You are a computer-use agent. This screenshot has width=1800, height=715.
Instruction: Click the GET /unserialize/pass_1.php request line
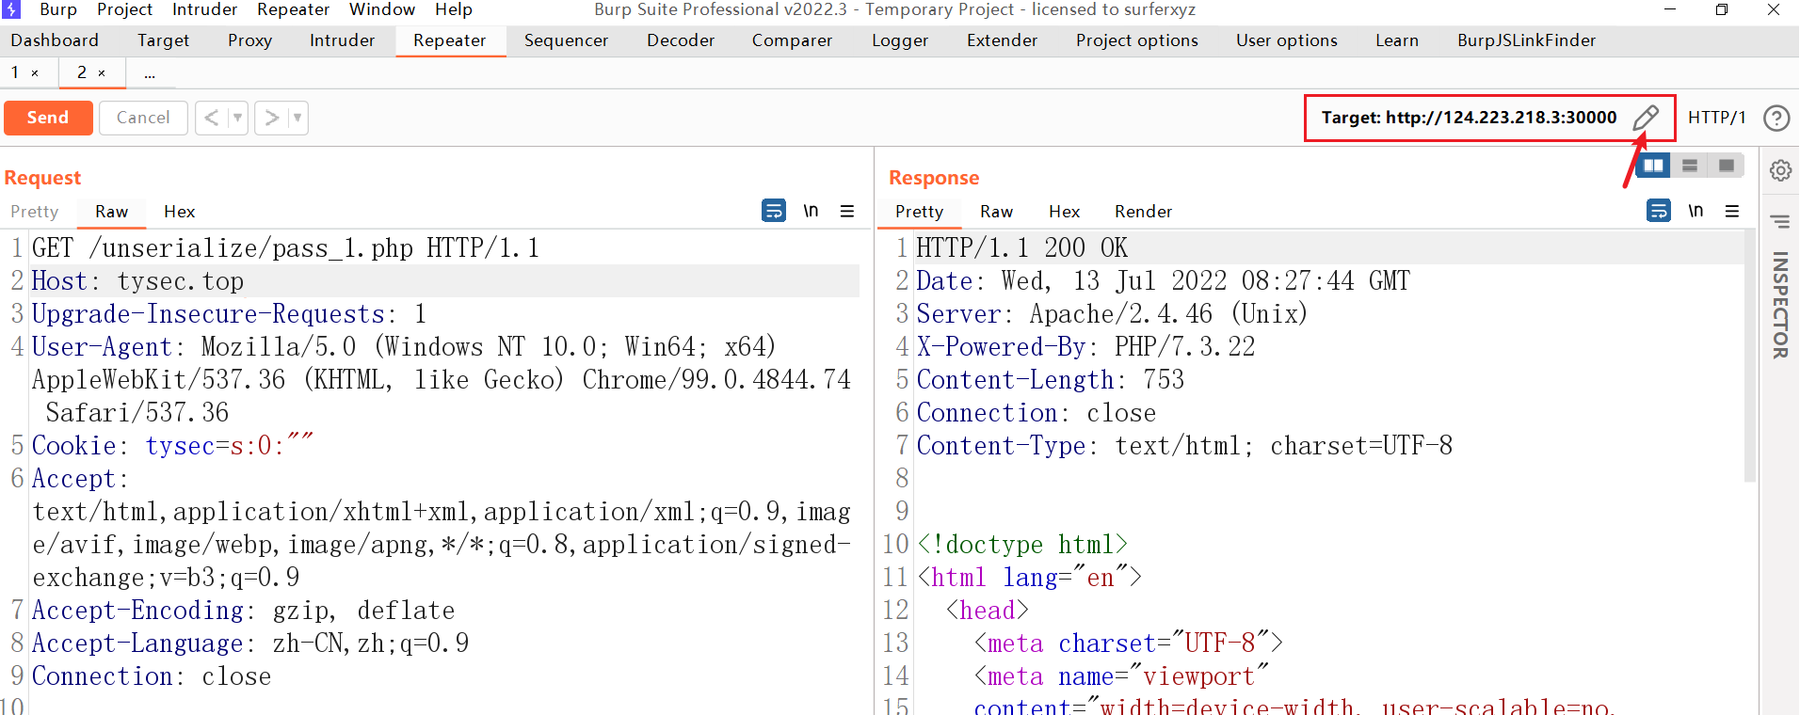coord(285,248)
